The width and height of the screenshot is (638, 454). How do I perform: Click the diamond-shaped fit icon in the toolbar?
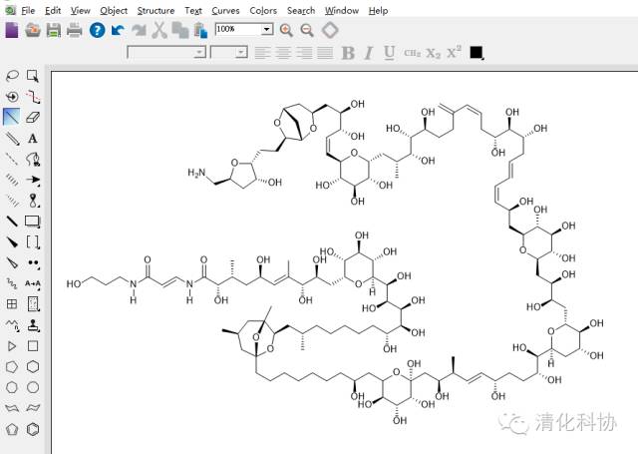[330, 30]
